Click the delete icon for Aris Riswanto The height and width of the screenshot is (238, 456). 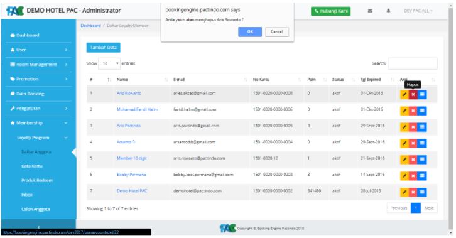coord(413,94)
